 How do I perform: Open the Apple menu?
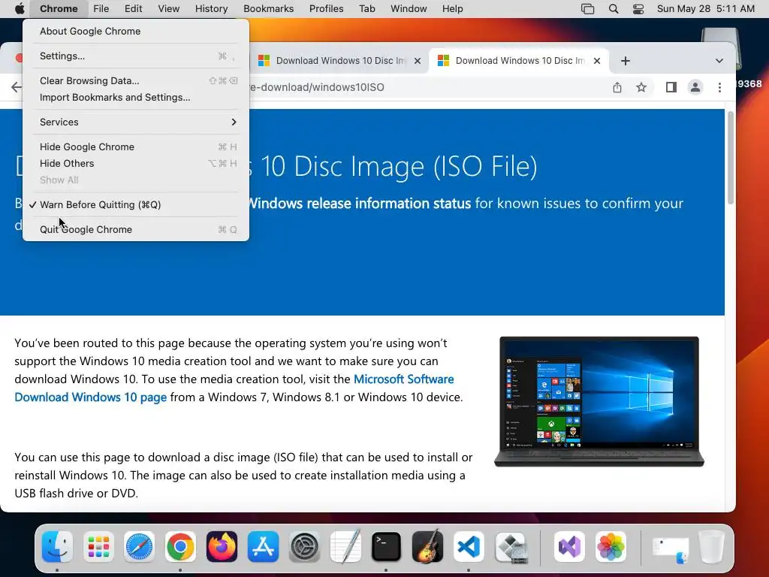(x=20, y=8)
